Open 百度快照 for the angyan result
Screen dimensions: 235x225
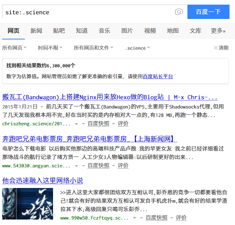click(x=99, y=166)
